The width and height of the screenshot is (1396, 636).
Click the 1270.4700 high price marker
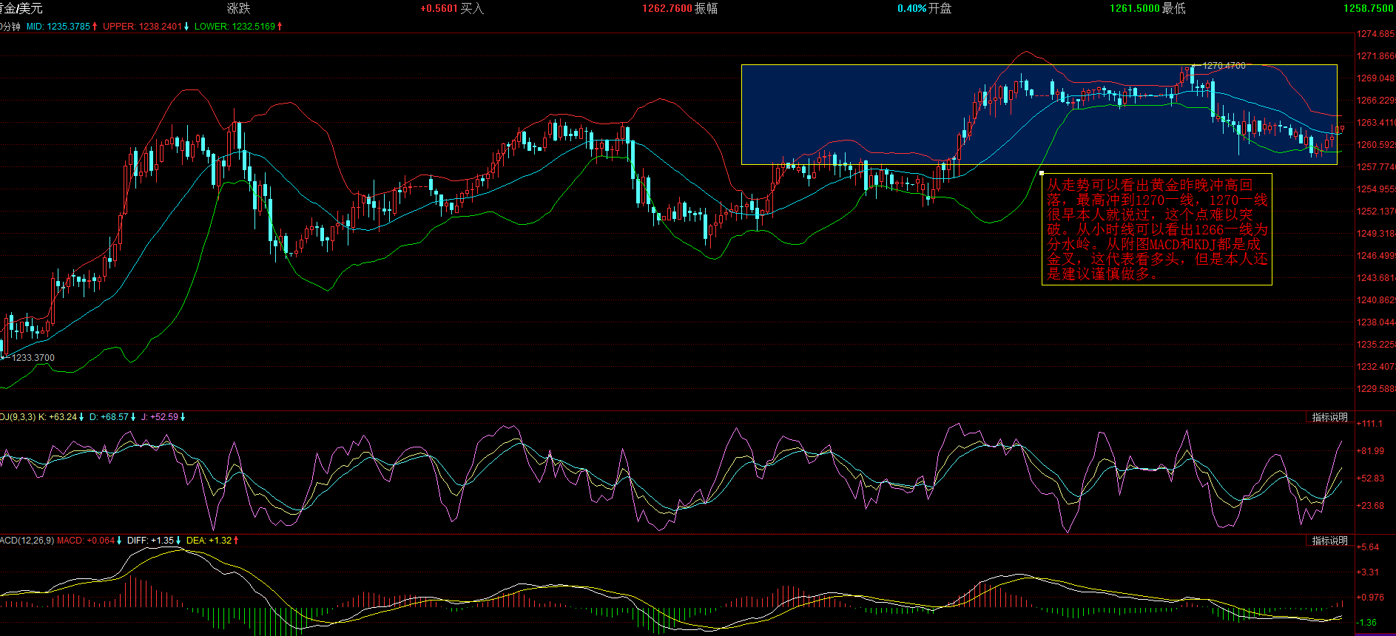pos(1224,66)
